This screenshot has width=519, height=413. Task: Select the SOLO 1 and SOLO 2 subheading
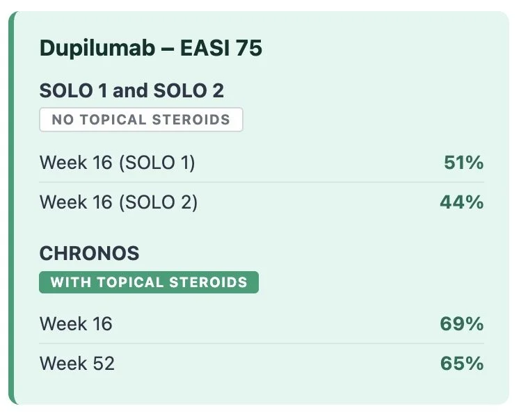pyautogui.click(x=131, y=90)
